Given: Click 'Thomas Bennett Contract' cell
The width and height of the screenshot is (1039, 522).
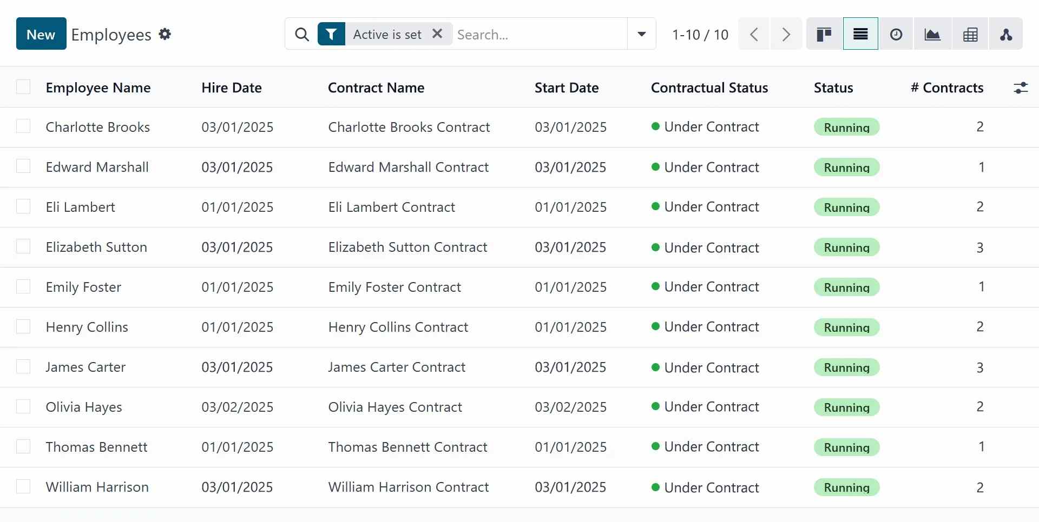Looking at the screenshot, I should click(407, 447).
